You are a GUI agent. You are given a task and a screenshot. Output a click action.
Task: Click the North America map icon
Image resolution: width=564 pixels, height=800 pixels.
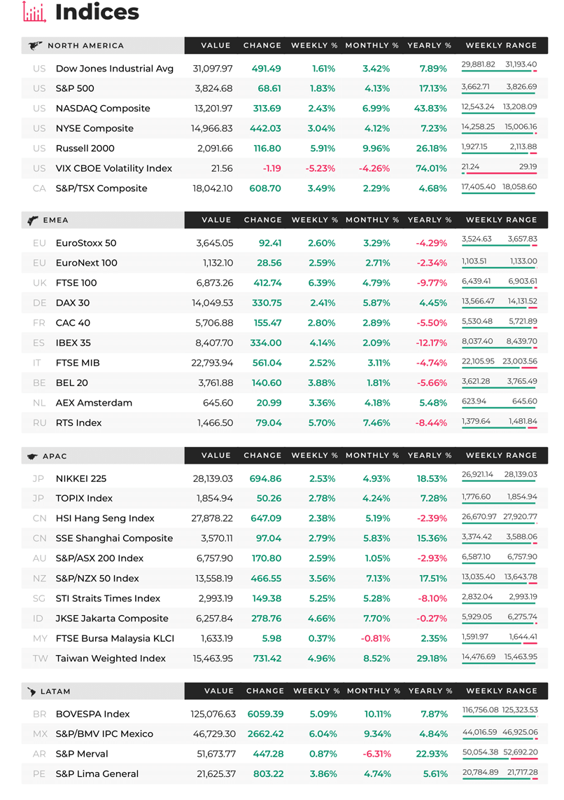click(x=35, y=46)
